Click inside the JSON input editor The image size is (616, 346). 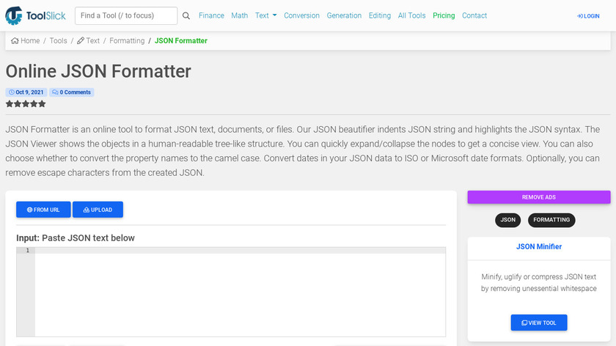pos(240,293)
